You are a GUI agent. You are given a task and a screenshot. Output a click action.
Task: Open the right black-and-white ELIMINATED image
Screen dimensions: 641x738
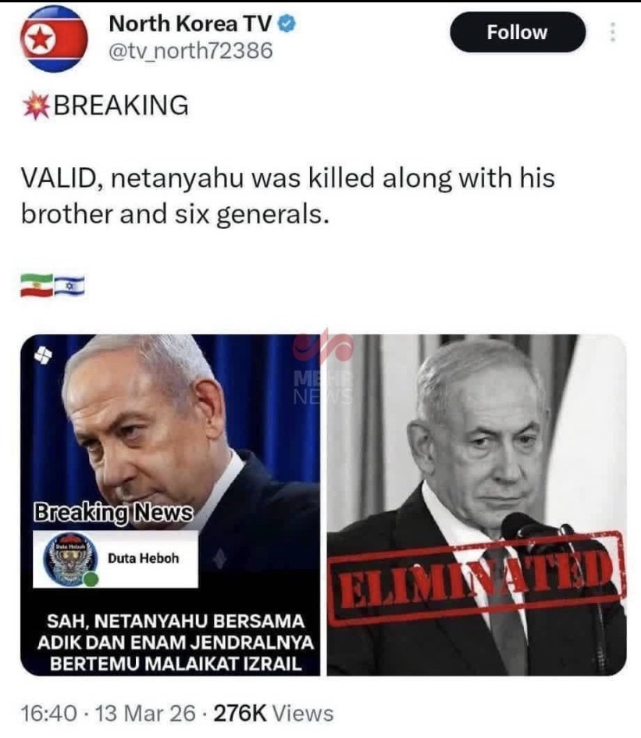[x=476, y=505]
